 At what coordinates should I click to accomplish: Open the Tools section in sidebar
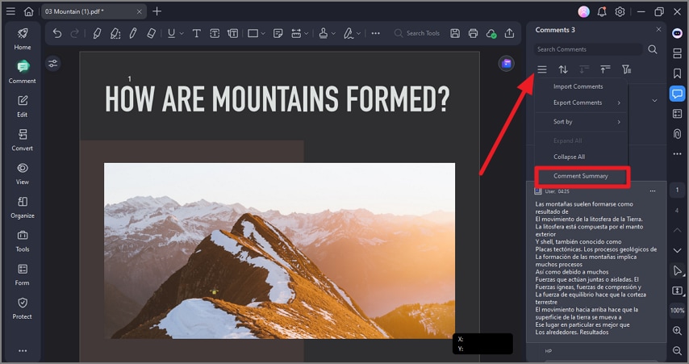pyautogui.click(x=23, y=241)
